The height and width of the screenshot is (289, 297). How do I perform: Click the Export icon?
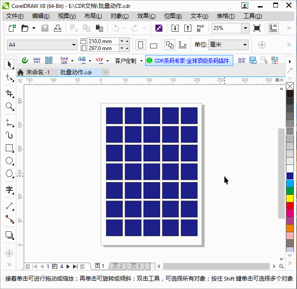188,28
